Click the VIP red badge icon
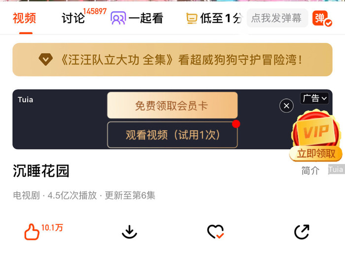345x268 pixels. coord(316,130)
